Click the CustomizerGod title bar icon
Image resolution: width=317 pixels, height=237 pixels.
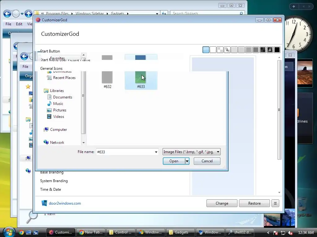click(x=38, y=20)
